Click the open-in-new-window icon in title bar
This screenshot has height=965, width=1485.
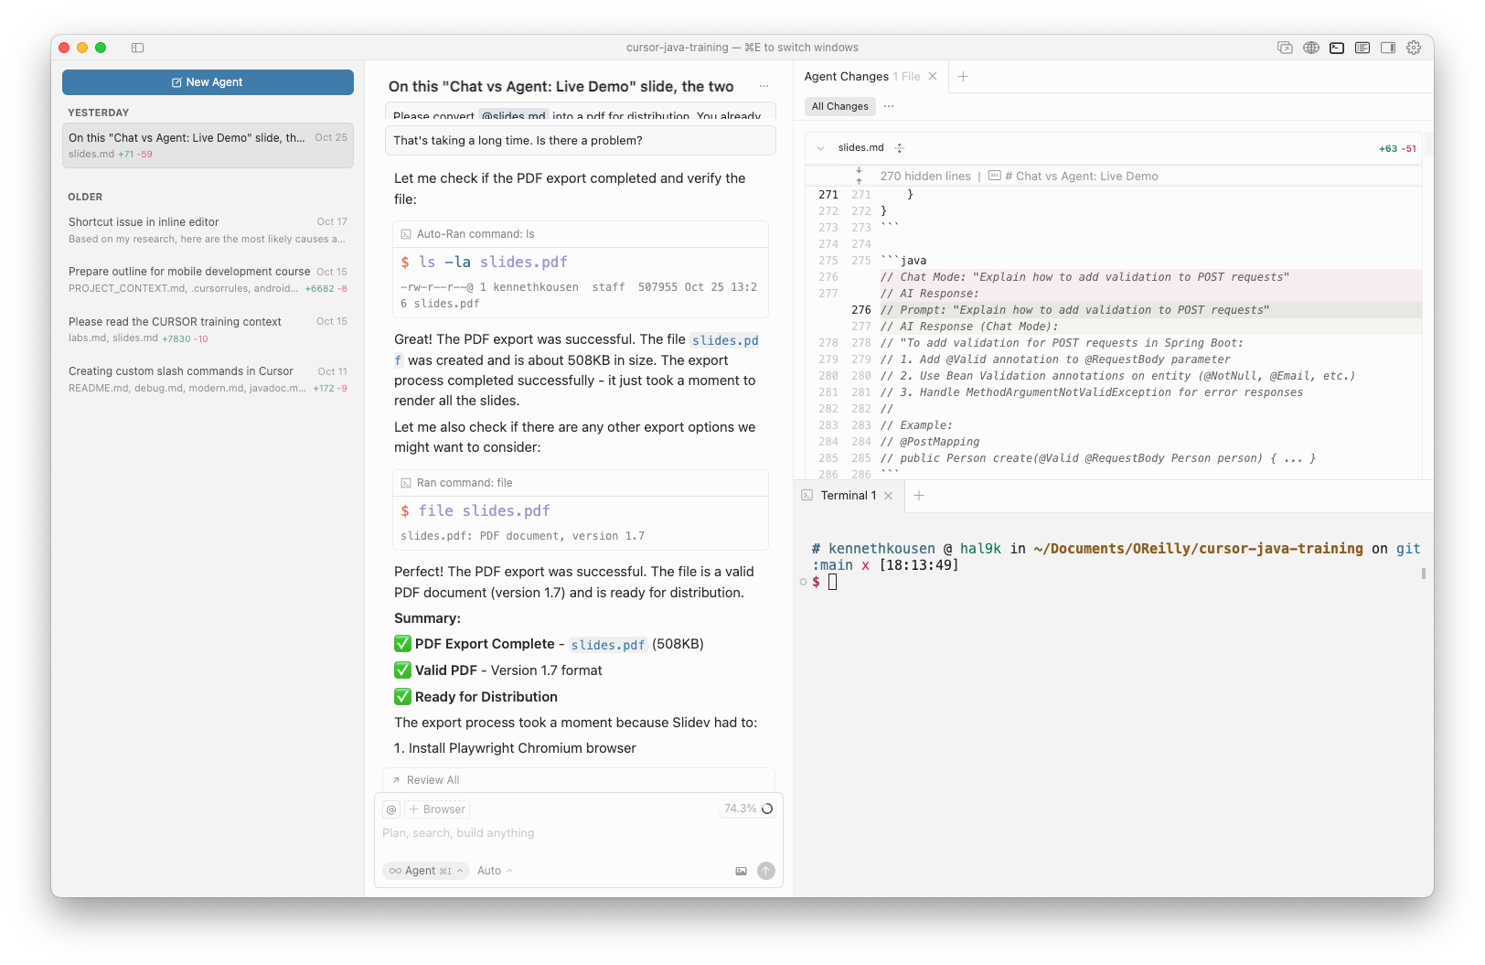(x=1285, y=48)
